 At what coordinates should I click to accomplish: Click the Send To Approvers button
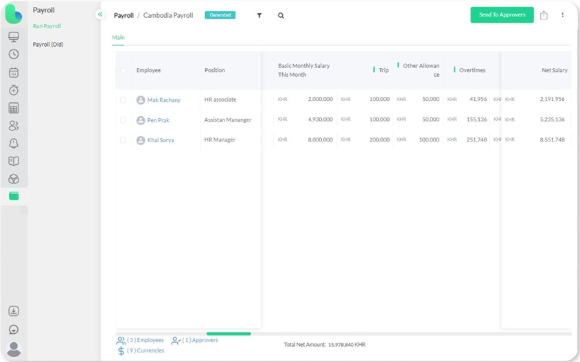click(x=502, y=15)
